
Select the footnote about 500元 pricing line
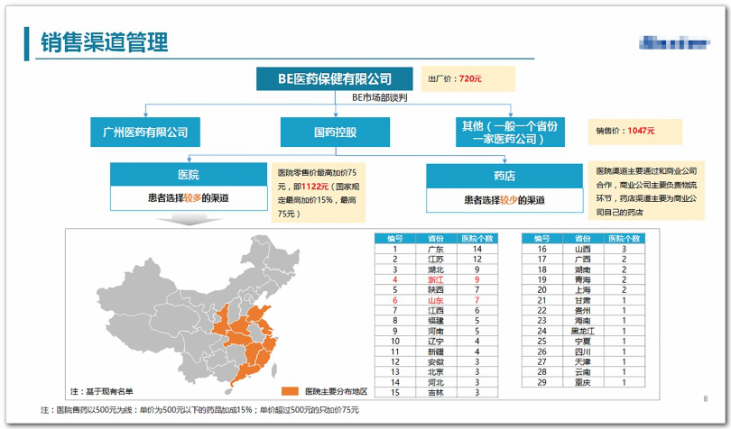(199, 410)
